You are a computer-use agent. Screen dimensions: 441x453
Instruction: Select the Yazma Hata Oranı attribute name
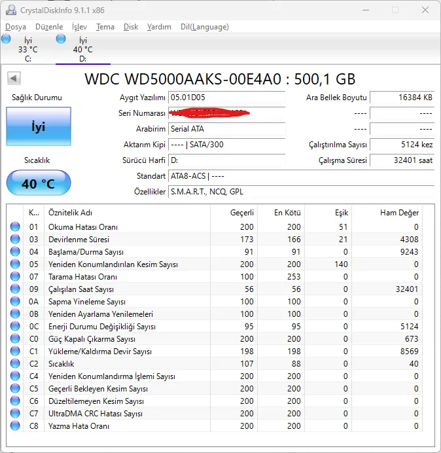tap(79, 426)
